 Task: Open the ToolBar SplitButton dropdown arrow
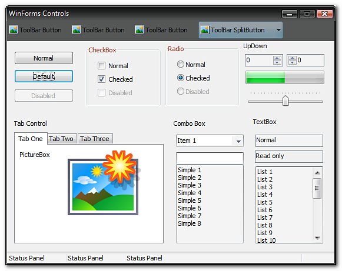(278, 30)
